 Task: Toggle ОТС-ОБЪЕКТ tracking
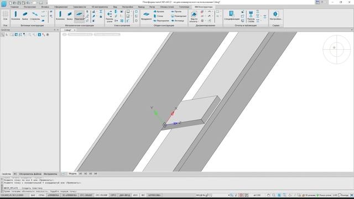pos(86,195)
